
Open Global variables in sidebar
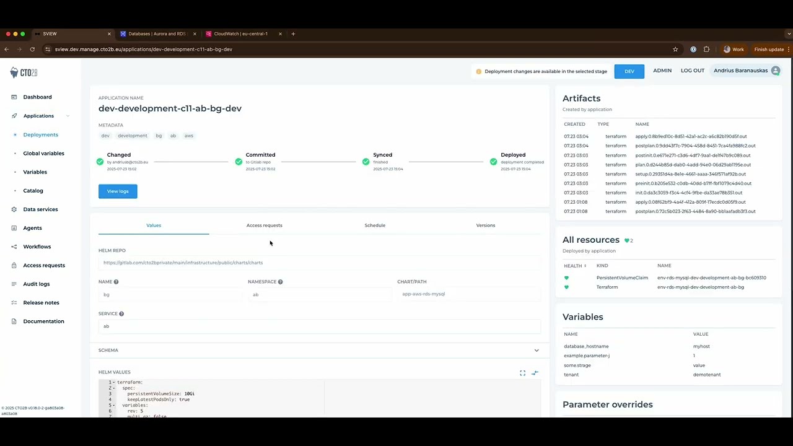coord(43,154)
